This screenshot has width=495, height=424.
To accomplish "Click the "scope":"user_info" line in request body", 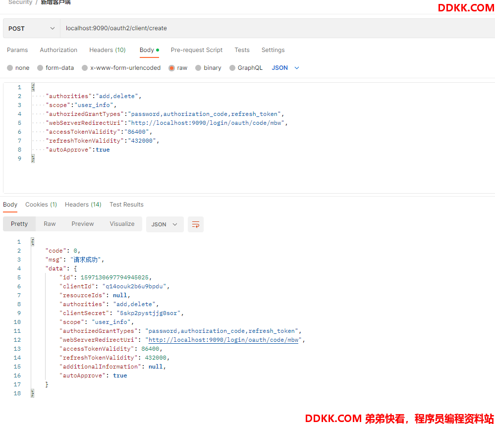I will [81, 105].
